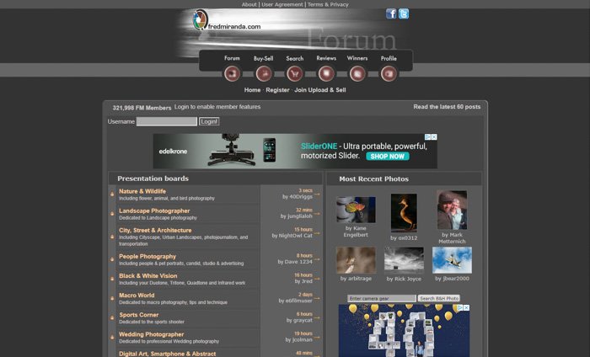Open the Facebook page icon
This screenshot has width=590, height=357.
click(x=391, y=14)
